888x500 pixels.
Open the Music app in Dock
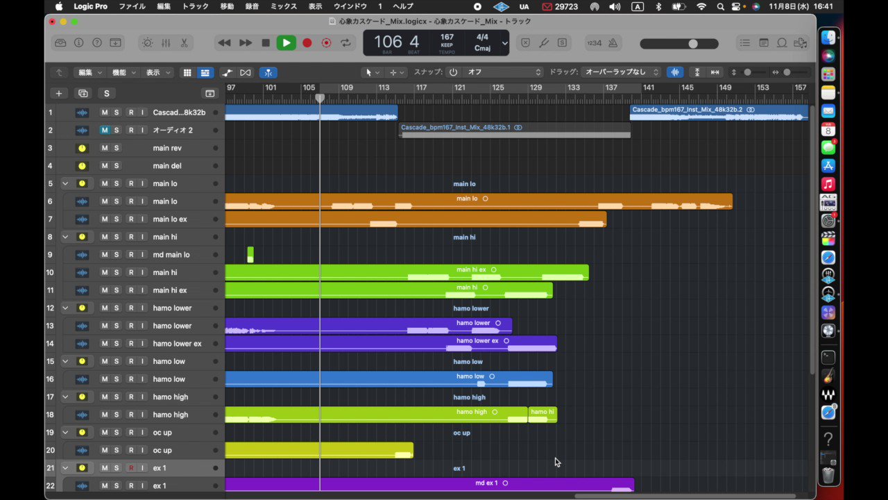click(x=828, y=185)
